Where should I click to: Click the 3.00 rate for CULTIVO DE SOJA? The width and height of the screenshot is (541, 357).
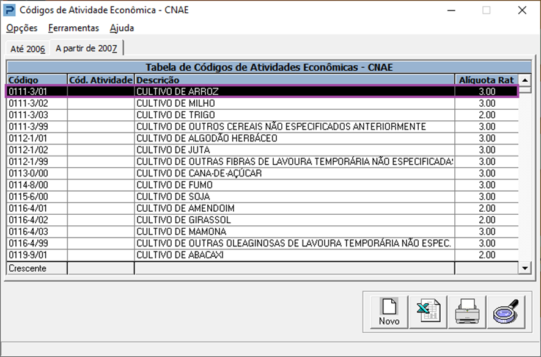[487, 197]
